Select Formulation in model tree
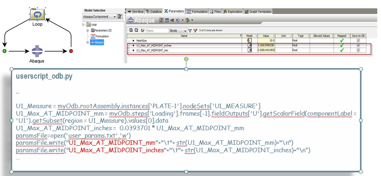The image size is (381, 176). [x=100, y=36]
